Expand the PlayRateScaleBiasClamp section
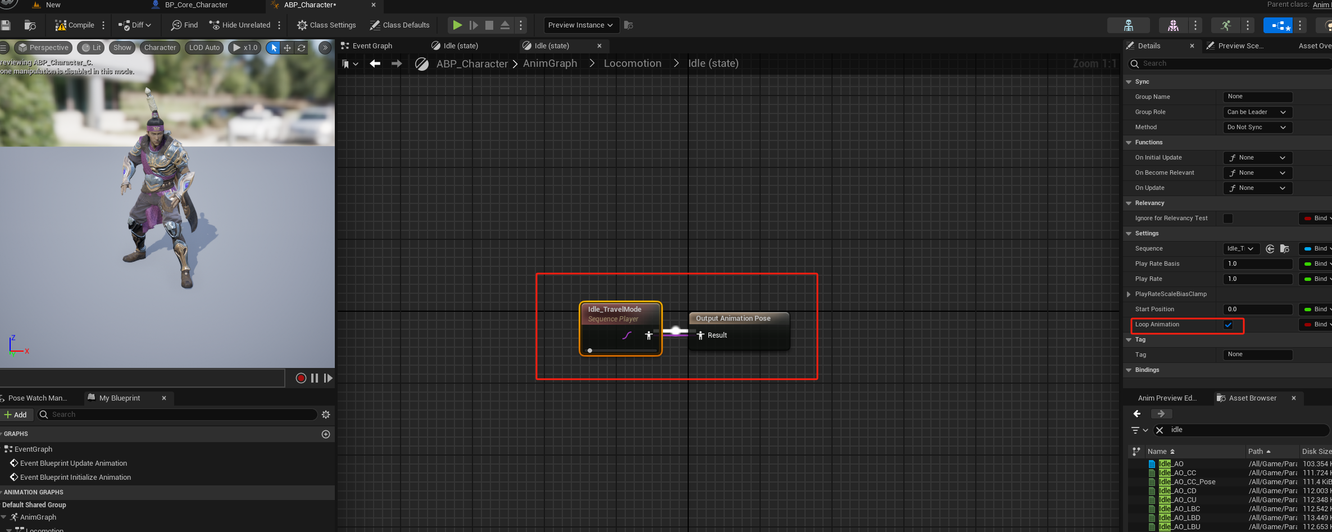Image resolution: width=1332 pixels, height=532 pixels. point(1129,294)
